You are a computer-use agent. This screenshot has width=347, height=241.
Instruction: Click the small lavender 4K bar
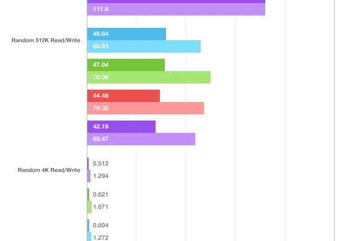pos(89,176)
